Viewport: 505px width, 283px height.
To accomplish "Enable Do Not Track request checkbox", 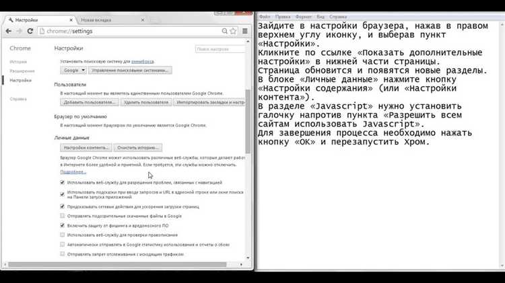I will (62, 254).
